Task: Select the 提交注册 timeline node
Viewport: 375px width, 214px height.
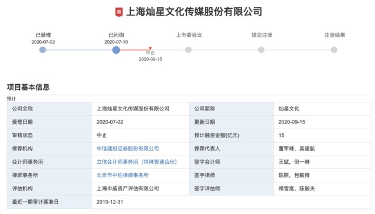Action: click(261, 50)
